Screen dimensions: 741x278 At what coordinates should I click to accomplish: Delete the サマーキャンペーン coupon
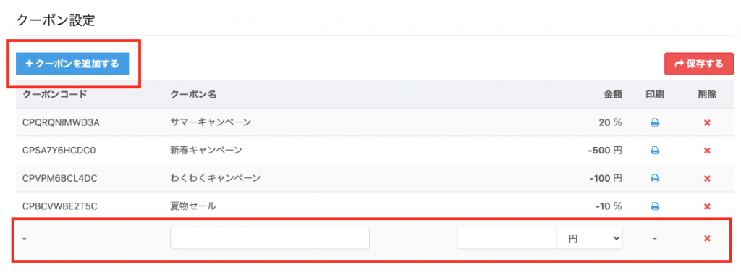pos(707,123)
